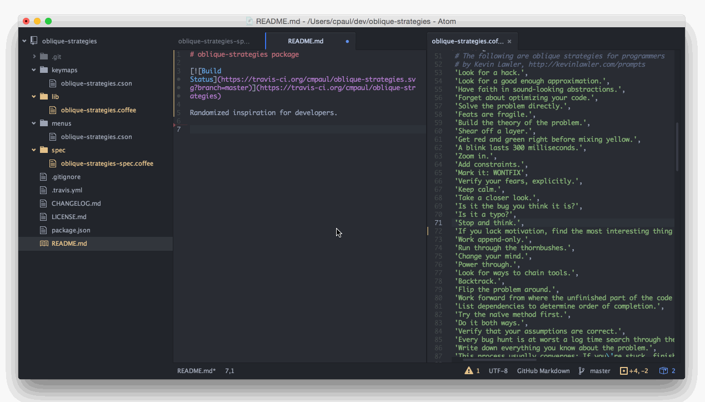Open package.json in tree view
Viewport: 705px width, 402px height.
point(71,230)
